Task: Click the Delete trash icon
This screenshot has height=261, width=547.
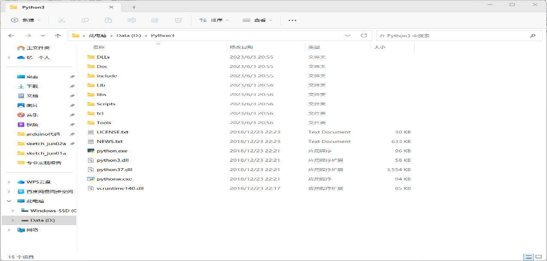Action: pos(178,20)
